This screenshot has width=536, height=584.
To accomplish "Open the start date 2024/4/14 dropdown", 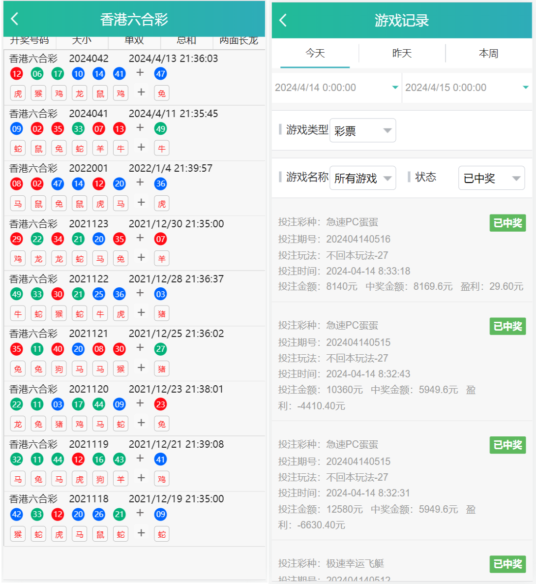I will pyautogui.click(x=336, y=88).
